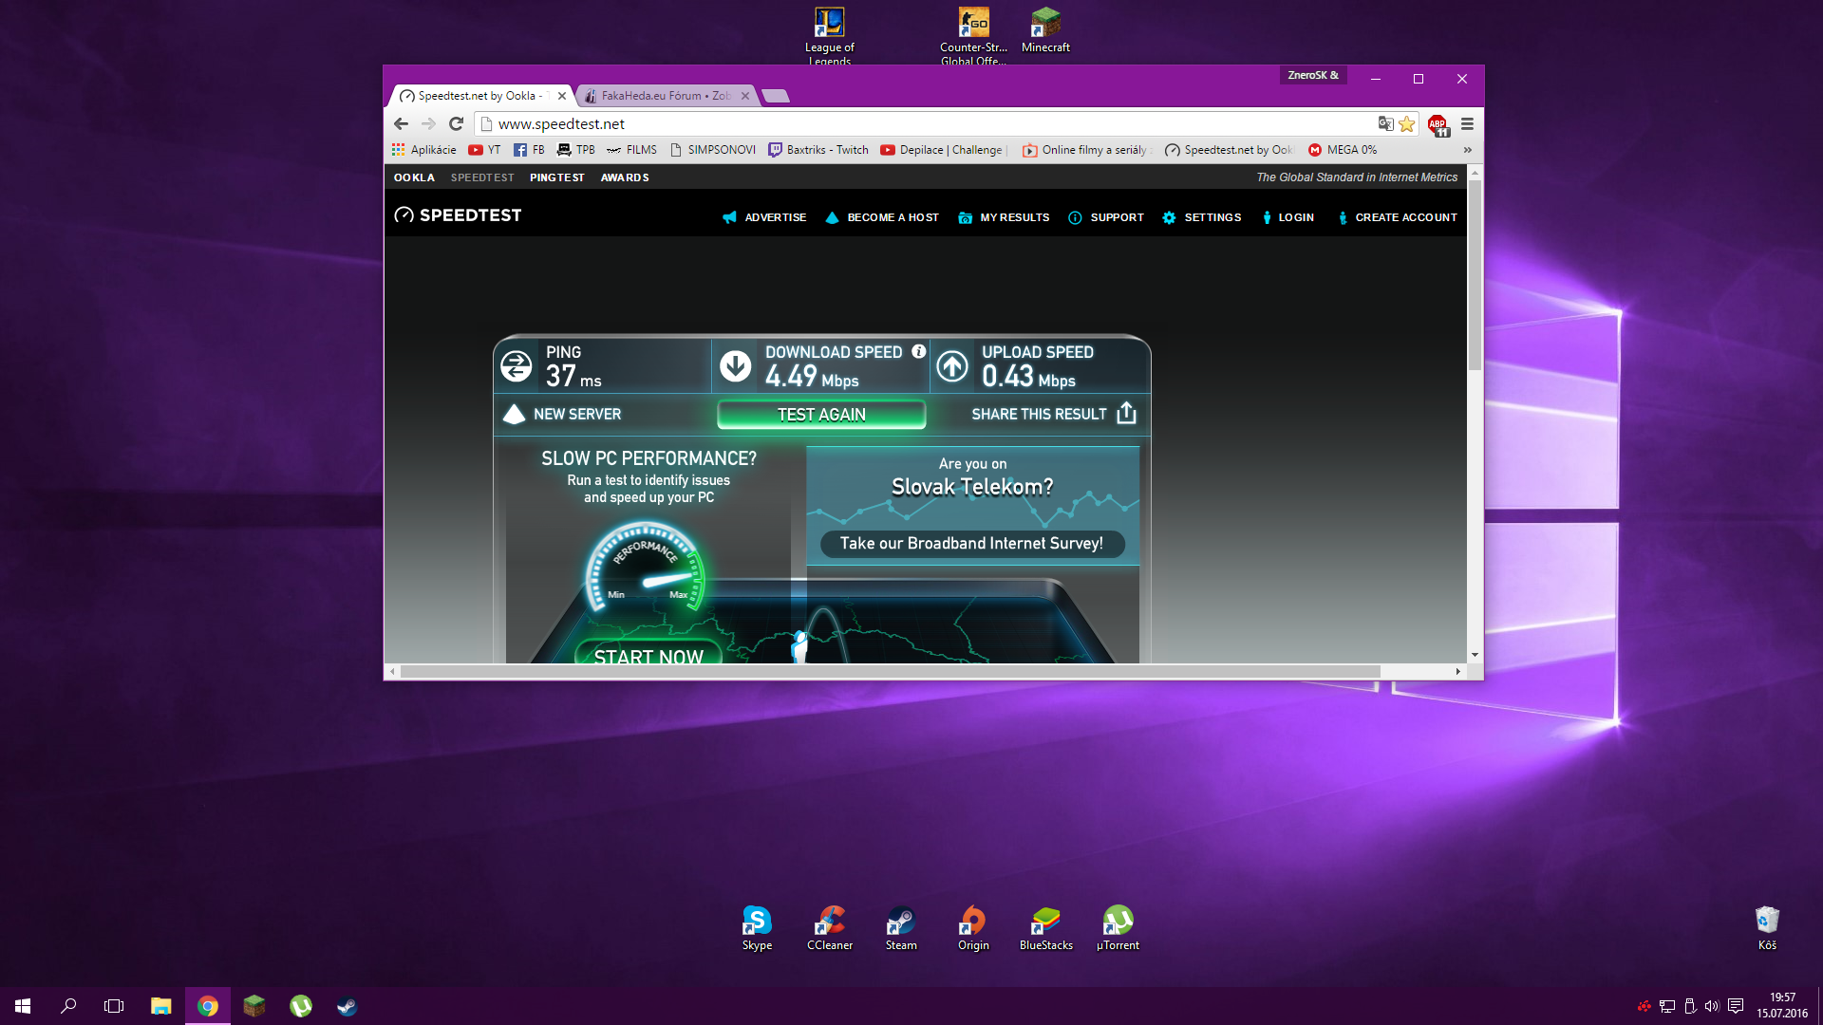Click the upload arrow icon
The image size is (1823, 1025).
point(952,366)
